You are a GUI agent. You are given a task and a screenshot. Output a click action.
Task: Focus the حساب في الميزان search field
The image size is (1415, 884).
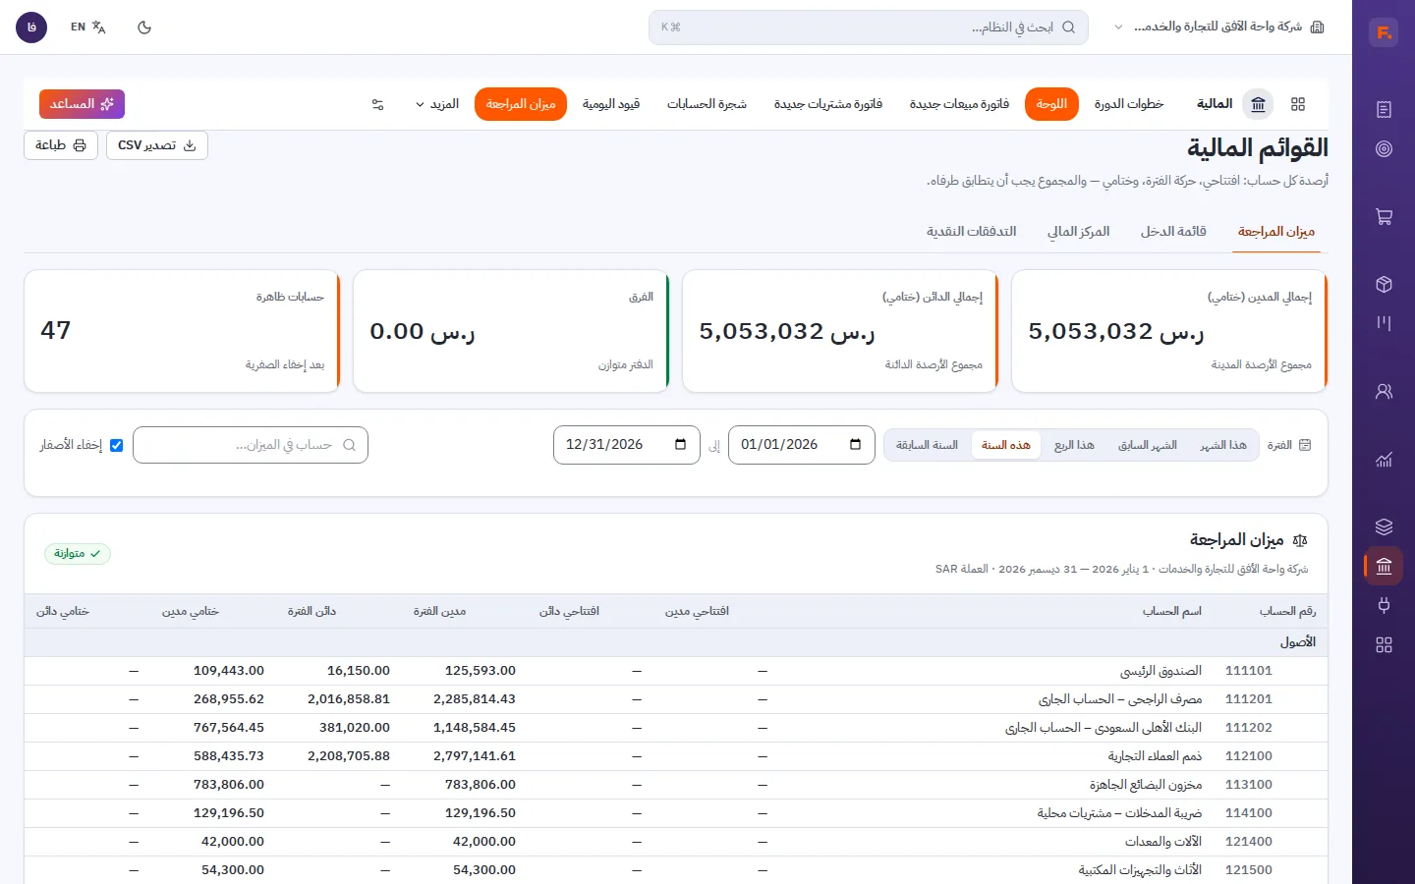click(251, 445)
